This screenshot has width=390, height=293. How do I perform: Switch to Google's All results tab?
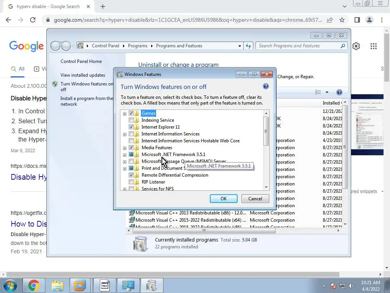[18, 69]
